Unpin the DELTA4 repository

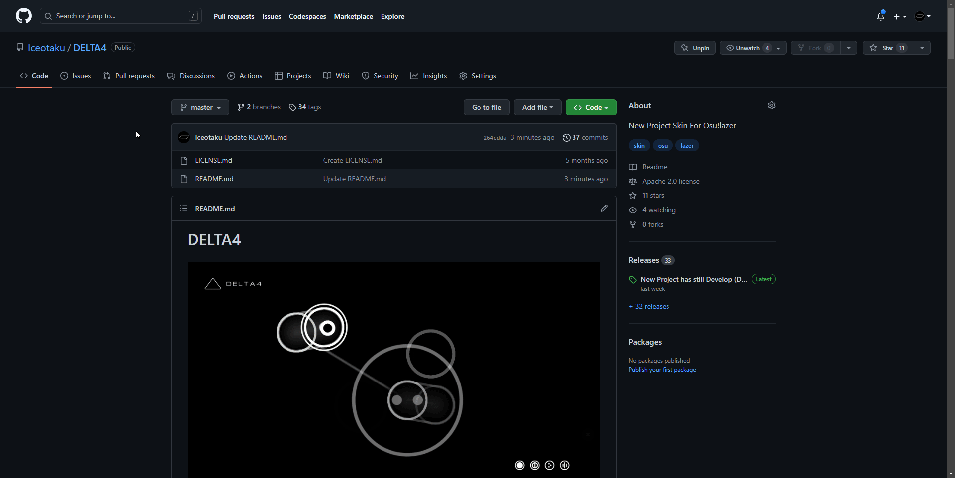pos(694,48)
